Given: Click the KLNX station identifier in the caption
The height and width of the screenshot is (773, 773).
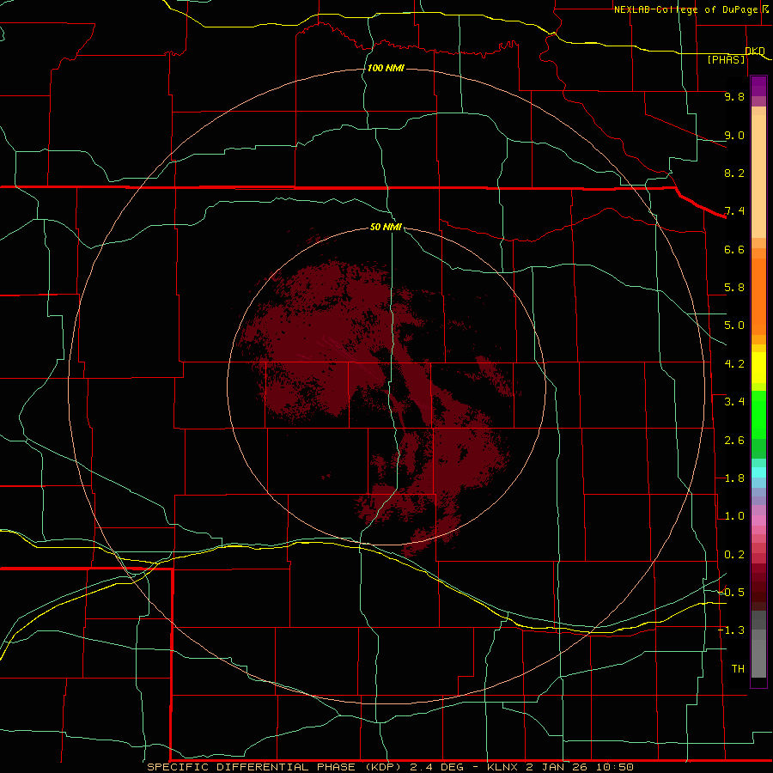Looking at the screenshot, I should [502, 767].
